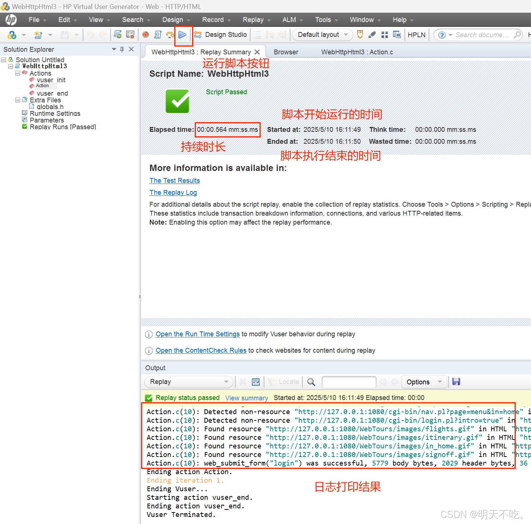Screen dimensions: 531x524
Task: Click the windows arrangement icon
Action: pyautogui.click(x=397, y=35)
